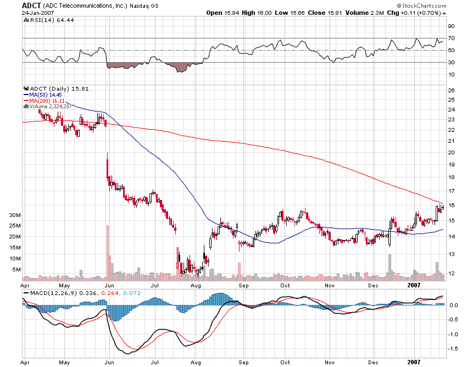Click the 30M volume axis label
Screen dimensions: 467x367
pos(15,215)
